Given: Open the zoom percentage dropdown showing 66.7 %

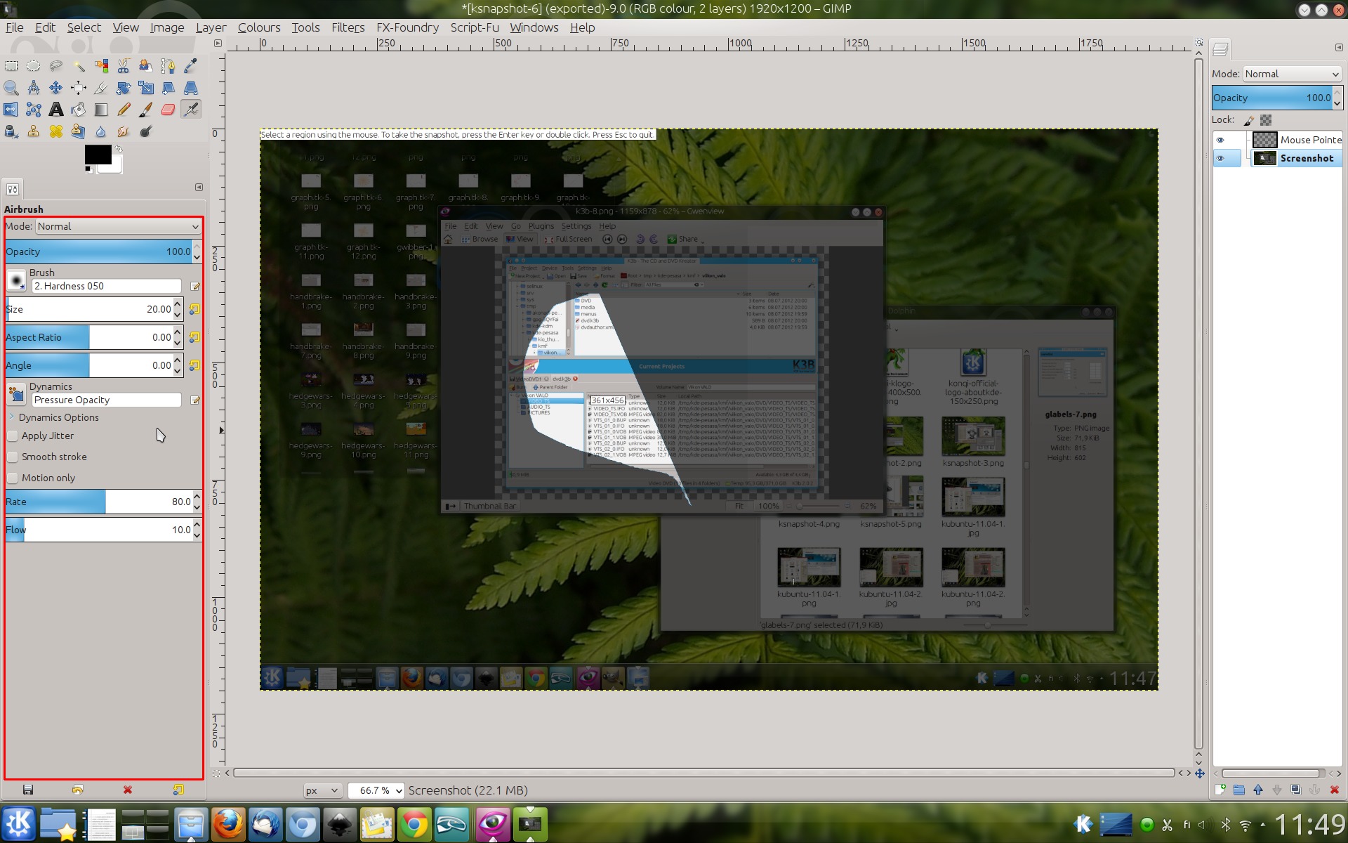Looking at the screenshot, I should 376,790.
